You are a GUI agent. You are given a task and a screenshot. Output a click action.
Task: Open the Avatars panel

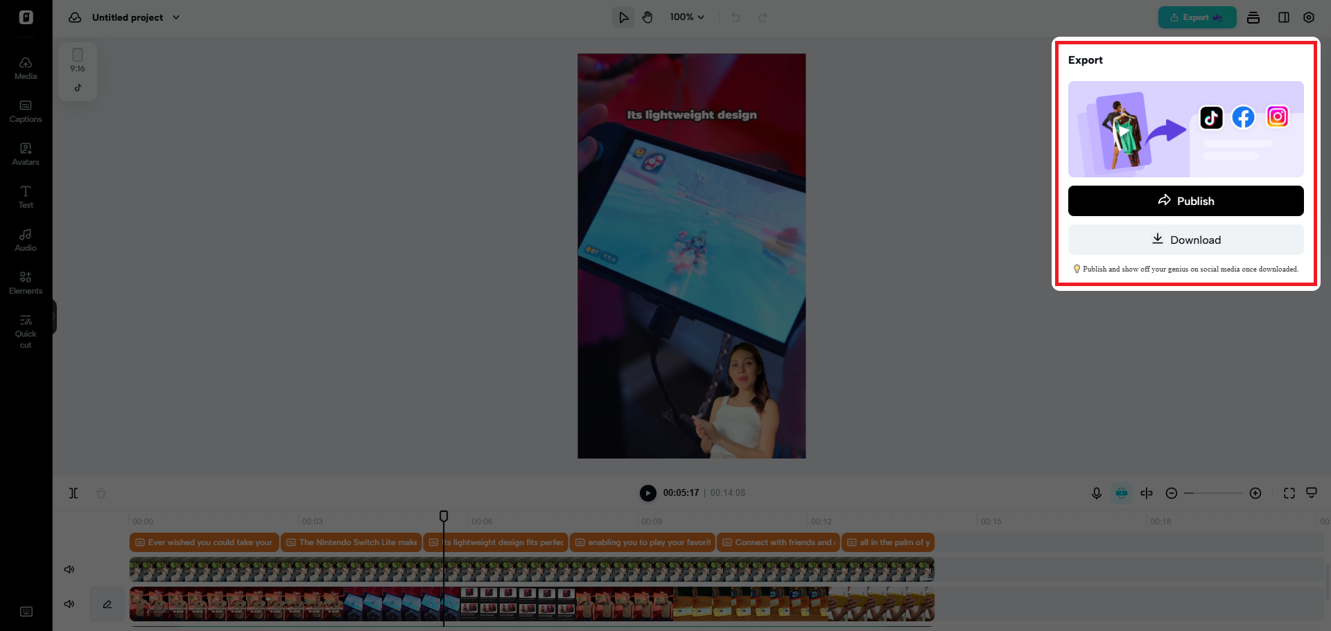click(25, 154)
